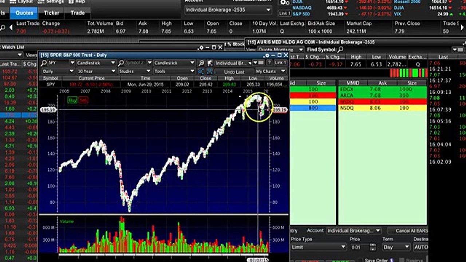Click the chart zoom magnifier icon
This screenshot has width=466, height=262.
coord(201,63)
